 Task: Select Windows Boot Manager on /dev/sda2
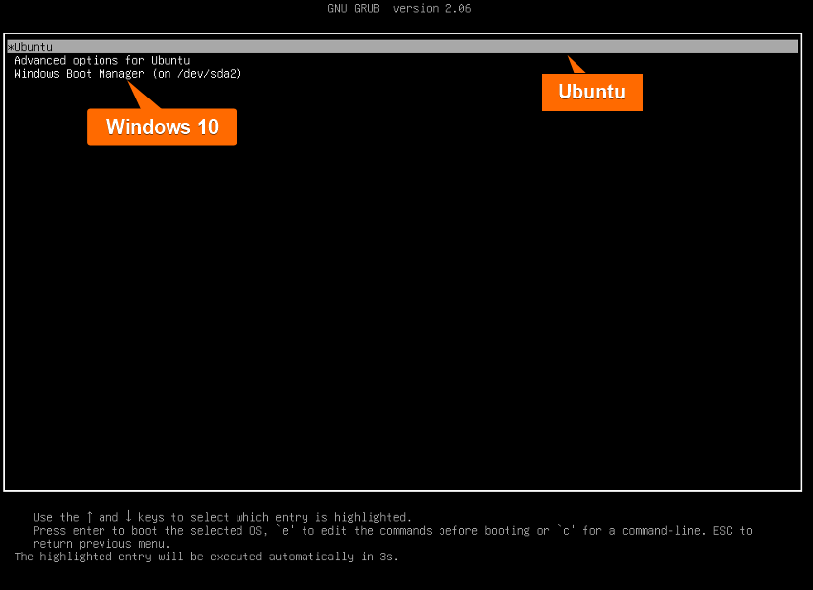[127, 74]
